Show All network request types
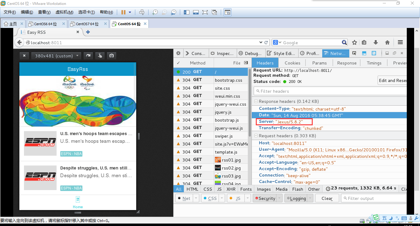The image size is (420, 226). 179,189
